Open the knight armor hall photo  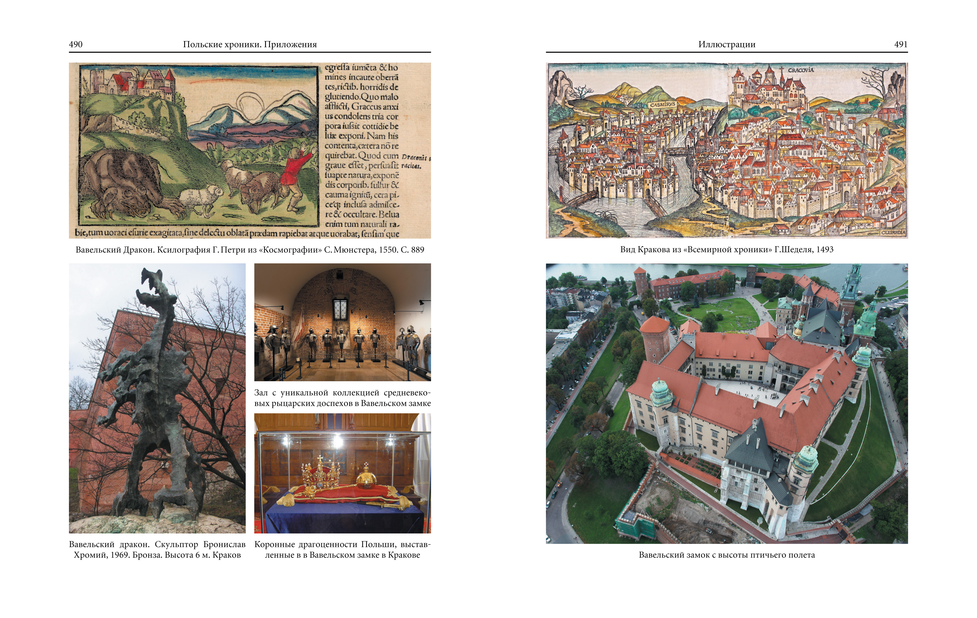(x=342, y=322)
